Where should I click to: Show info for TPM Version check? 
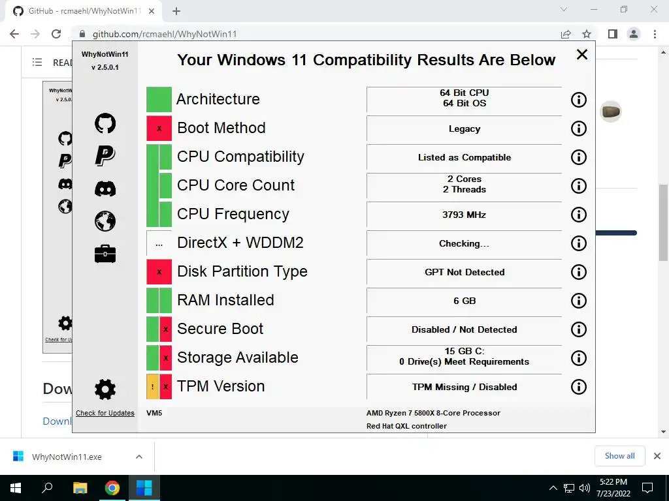579,387
